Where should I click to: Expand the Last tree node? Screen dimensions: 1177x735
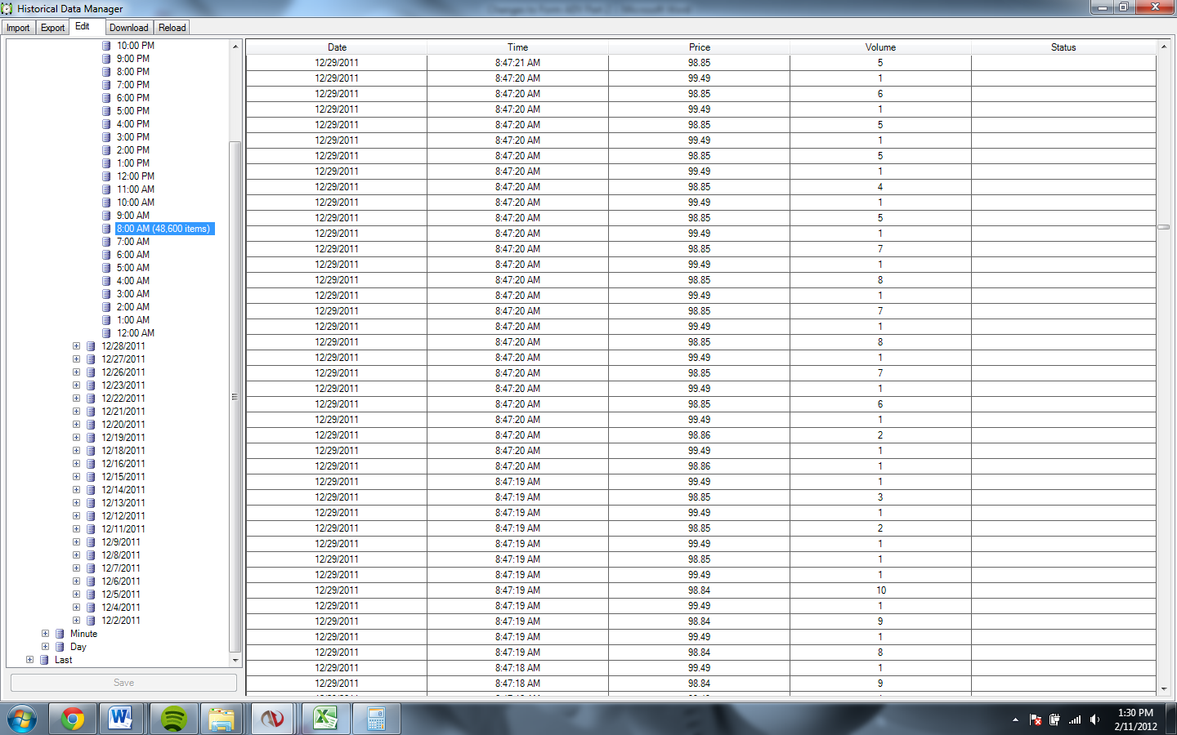(x=29, y=660)
